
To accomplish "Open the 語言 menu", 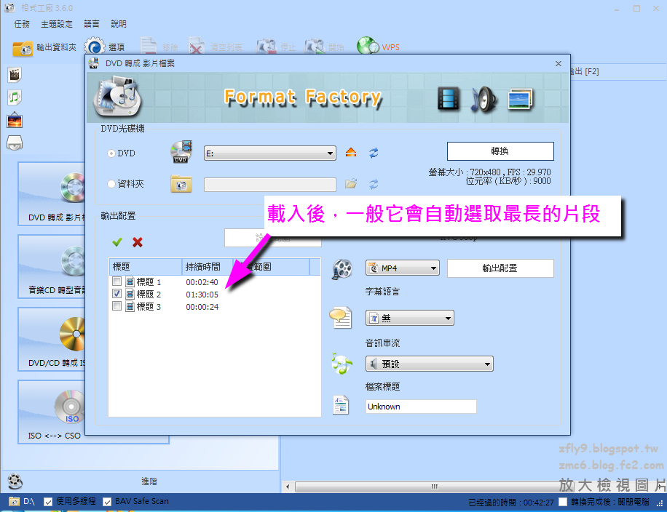I will (x=92, y=24).
